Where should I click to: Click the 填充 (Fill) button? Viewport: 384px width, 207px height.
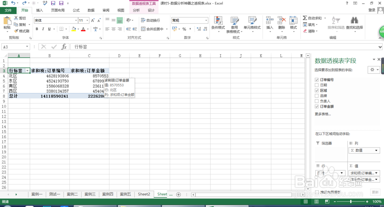point(310,25)
